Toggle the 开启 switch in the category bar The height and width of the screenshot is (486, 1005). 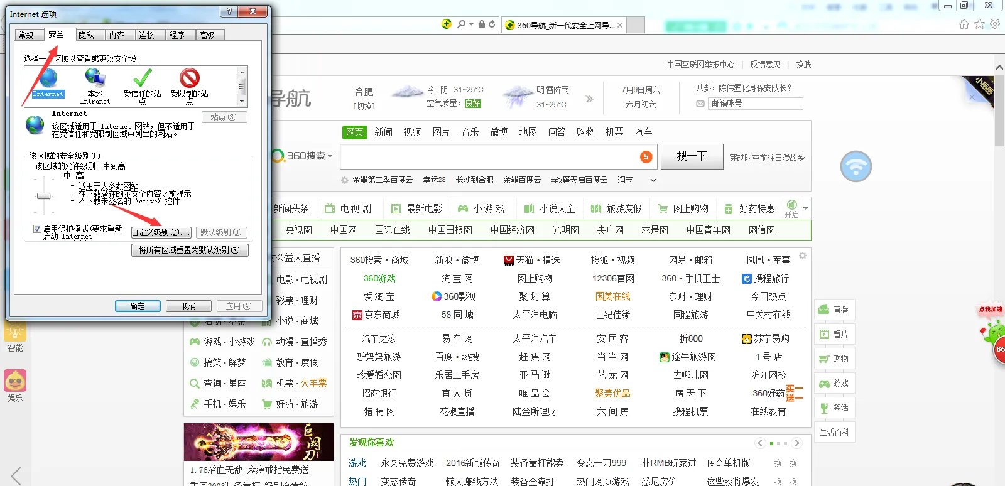(x=791, y=209)
